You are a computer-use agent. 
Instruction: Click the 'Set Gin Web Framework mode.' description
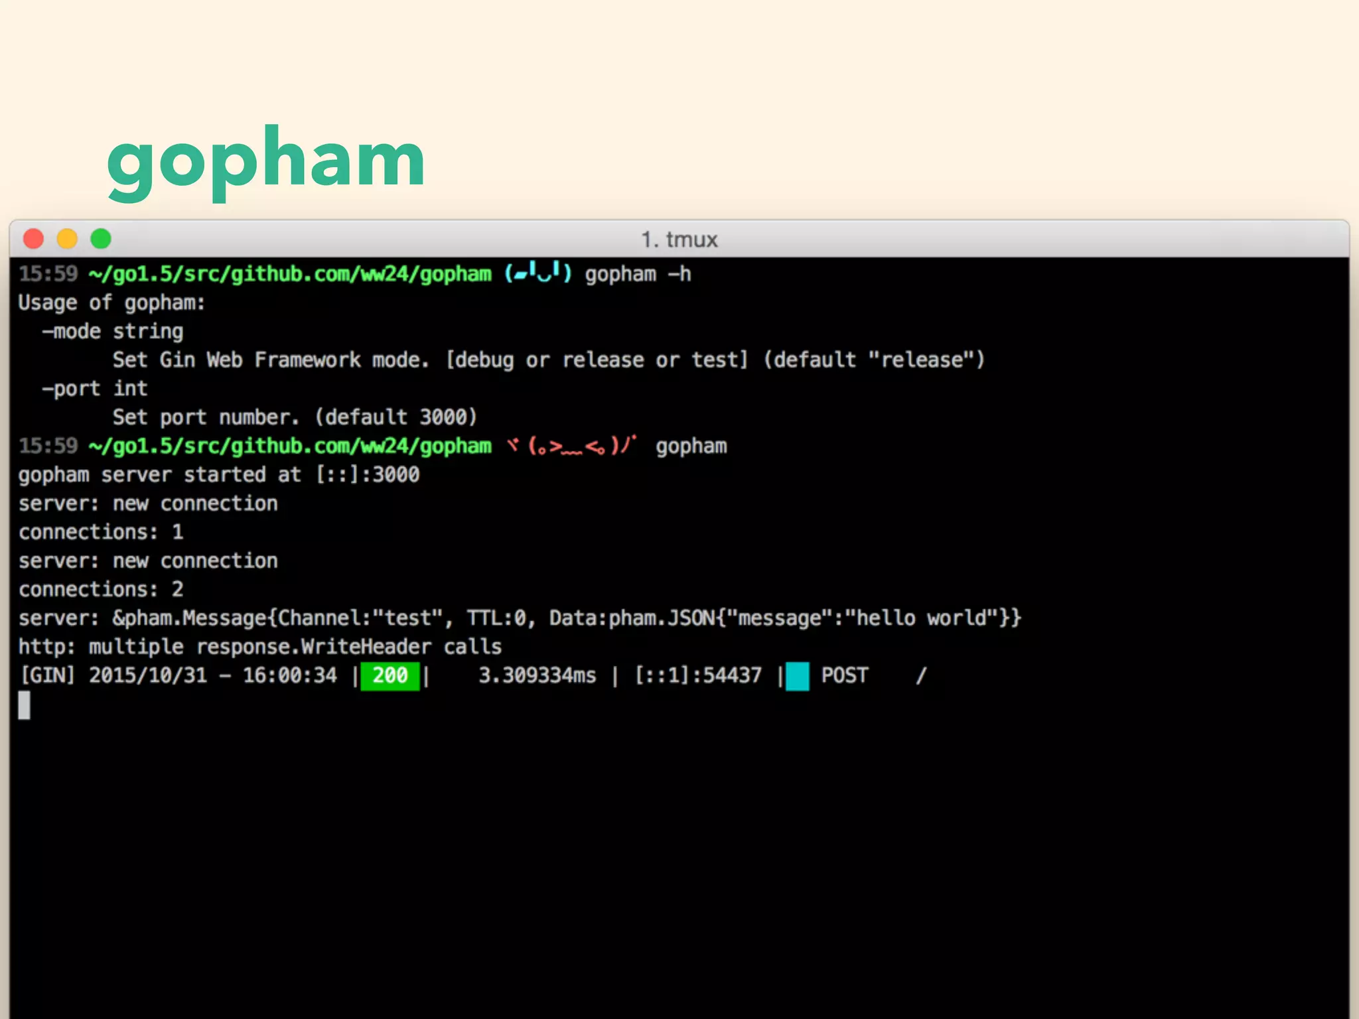tap(271, 360)
